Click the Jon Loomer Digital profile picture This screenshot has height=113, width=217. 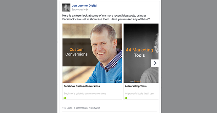coord(66,8)
